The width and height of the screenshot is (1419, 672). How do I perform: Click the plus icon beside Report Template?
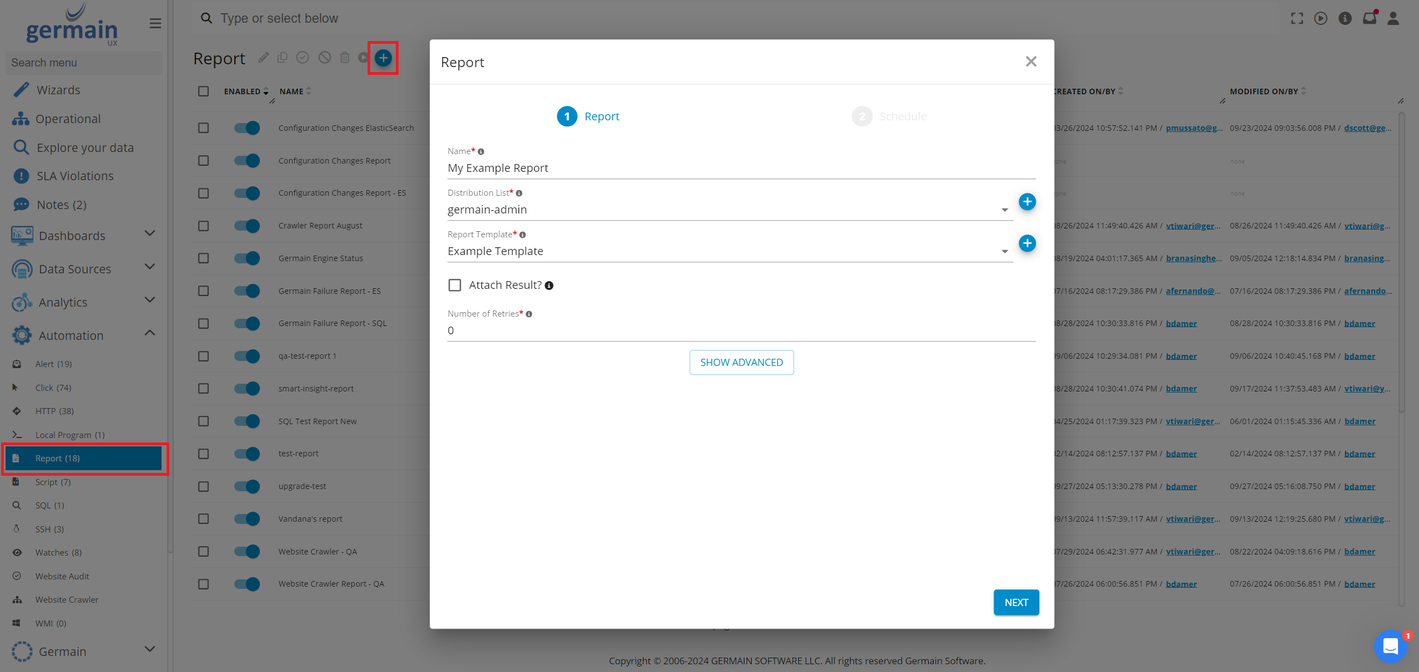(x=1027, y=243)
